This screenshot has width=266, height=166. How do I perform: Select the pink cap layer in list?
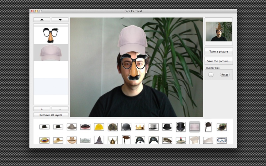coord(51,52)
